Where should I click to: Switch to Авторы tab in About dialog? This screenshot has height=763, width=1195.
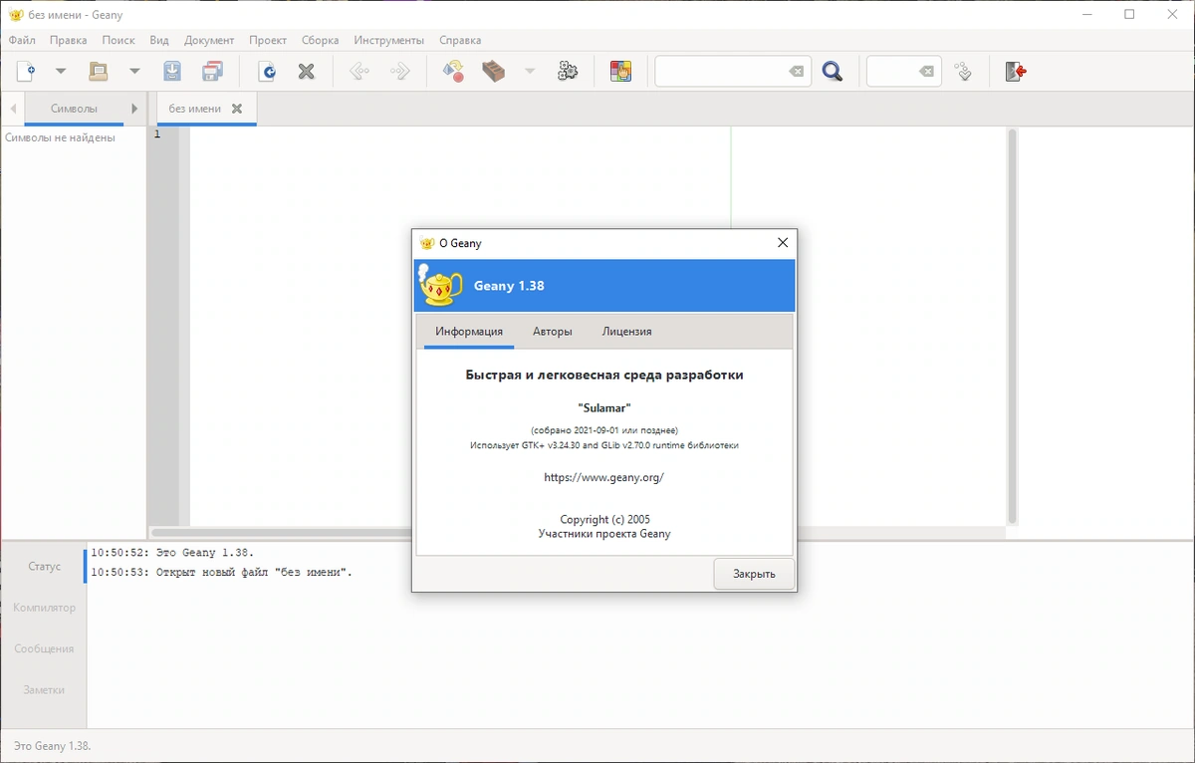point(553,332)
